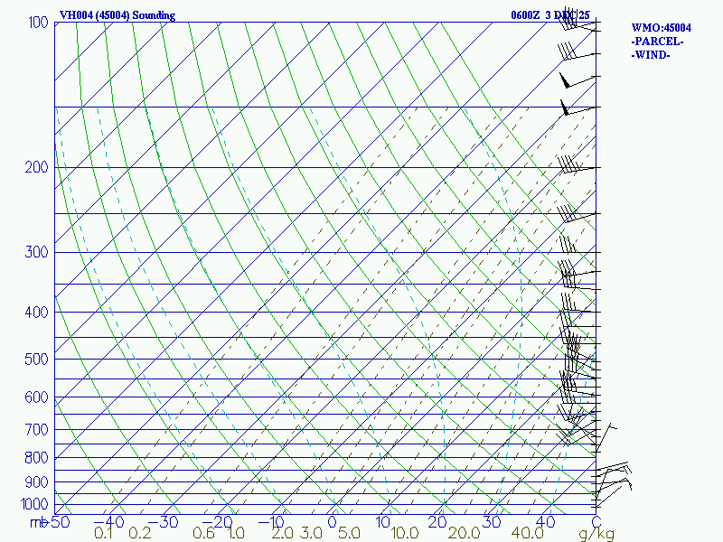
Task: Click the 10 temperature axis label
Action: click(x=383, y=522)
